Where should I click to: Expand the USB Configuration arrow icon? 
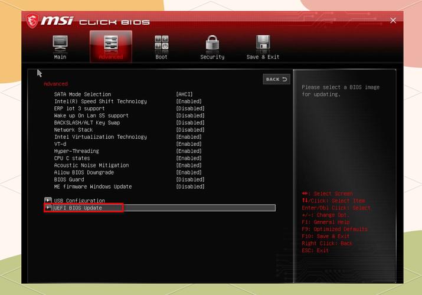pos(48,201)
